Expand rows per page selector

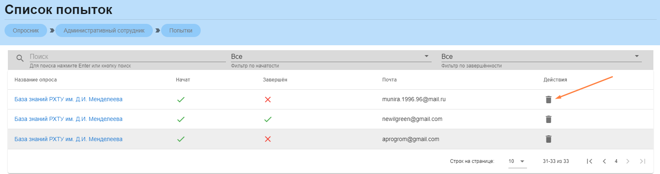tap(517, 161)
